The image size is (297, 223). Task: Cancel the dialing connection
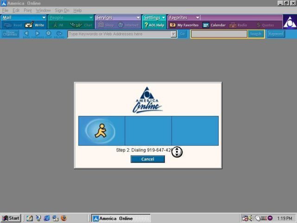pyautogui.click(x=148, y=159)
